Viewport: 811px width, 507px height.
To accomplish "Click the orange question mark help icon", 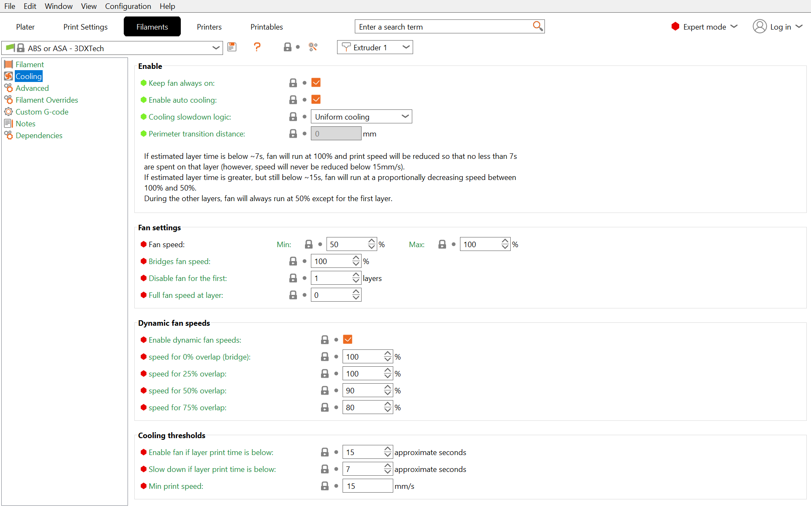I will (x=257, y=47).
